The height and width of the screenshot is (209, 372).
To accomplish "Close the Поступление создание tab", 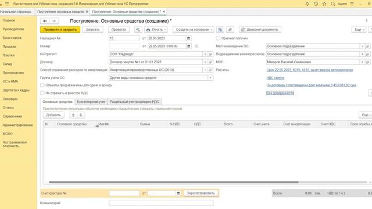I will [x=164, y=12].
